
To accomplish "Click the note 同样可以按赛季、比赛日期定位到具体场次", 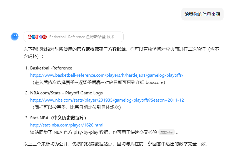I will point(77,107).
